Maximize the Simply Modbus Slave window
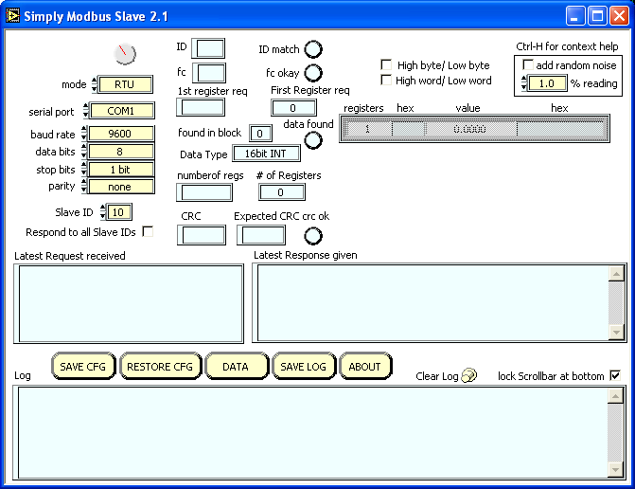 (597, 16)
